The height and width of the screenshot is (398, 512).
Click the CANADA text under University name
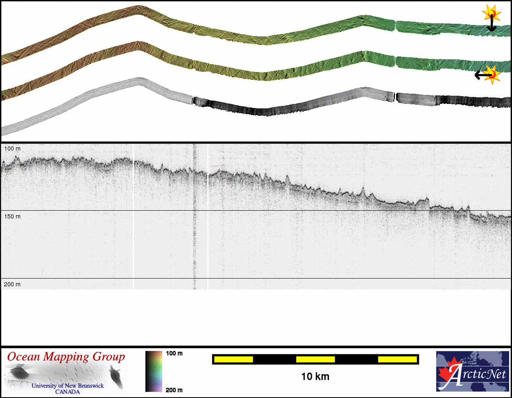point(68,392)
